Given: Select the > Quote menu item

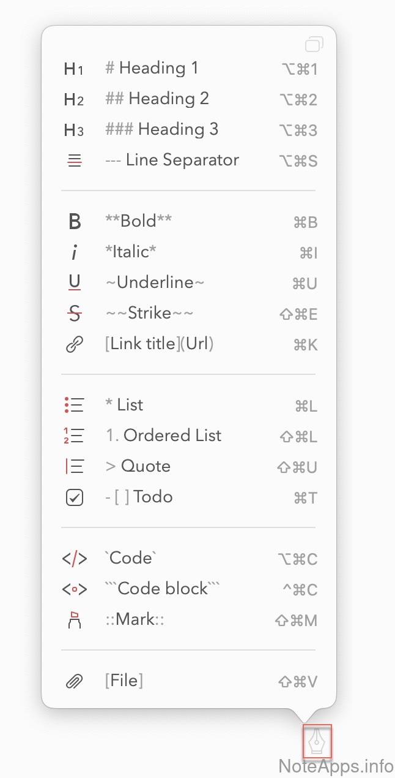Looking at the screenshot, I should (x=138, y=466).
